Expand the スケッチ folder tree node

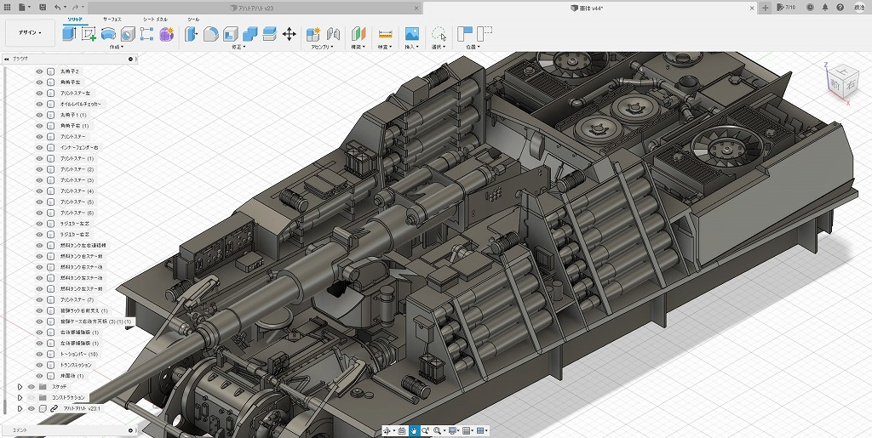(x=20, y=386)
